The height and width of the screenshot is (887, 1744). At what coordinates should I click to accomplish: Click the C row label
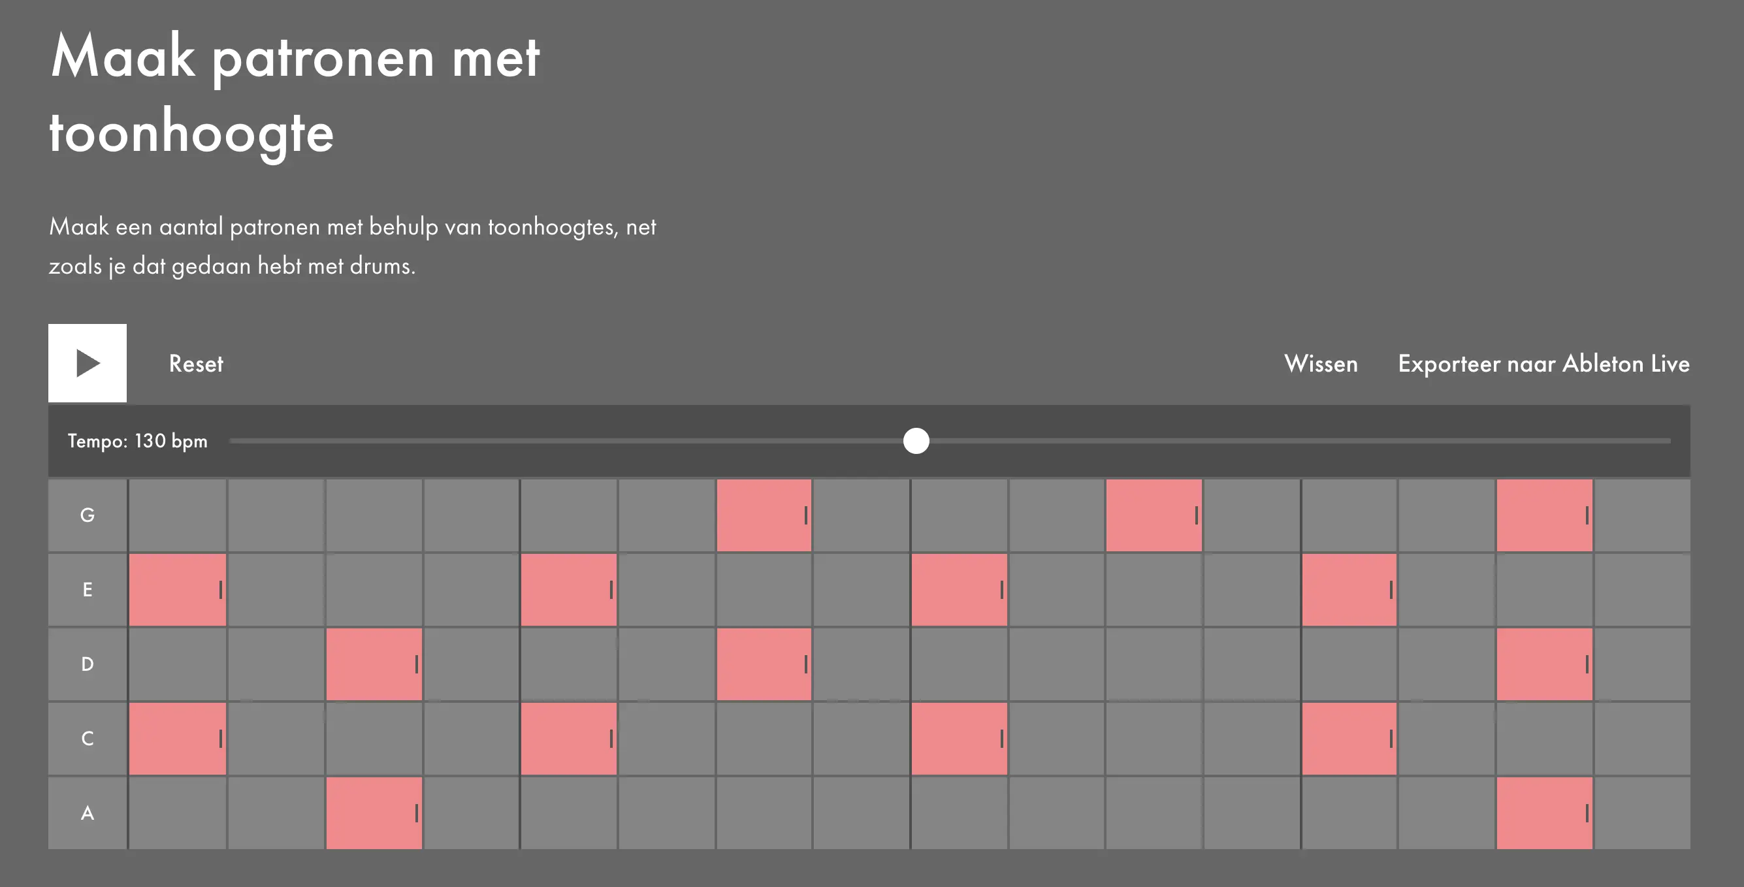click(88, 738)
